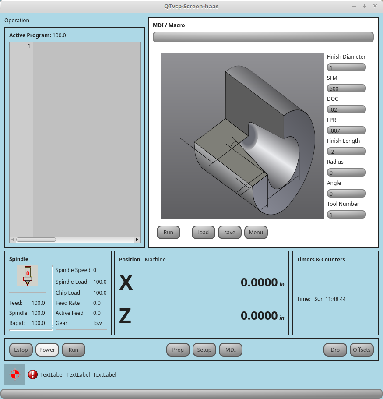Click the MDI command entry bar
Image resolution: width=383 pixels, height=399 pixels.
(x=263, y=37)
